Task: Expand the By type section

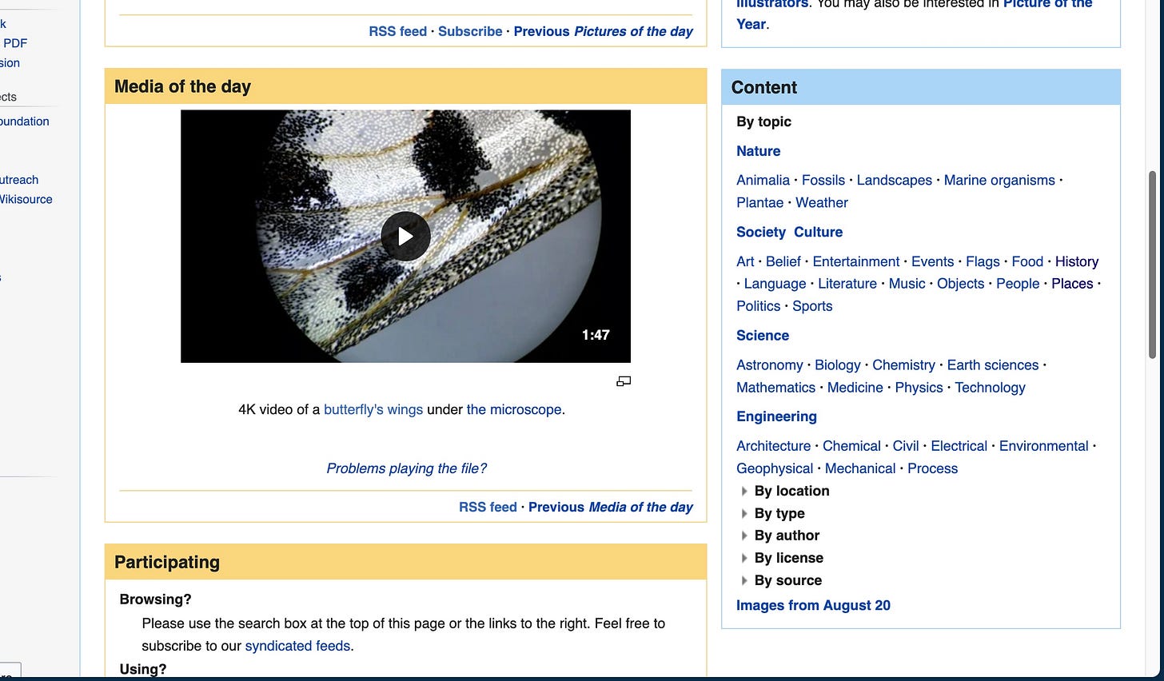Action: 771,513
